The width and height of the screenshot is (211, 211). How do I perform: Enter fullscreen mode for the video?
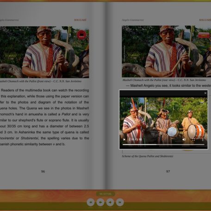coord(193,140)
